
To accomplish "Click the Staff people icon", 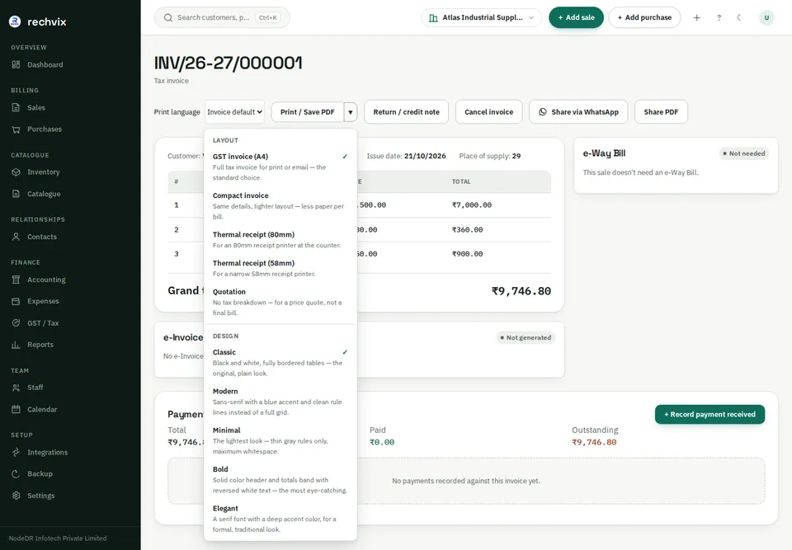I will pyautogui.click(x=16, y=388).
